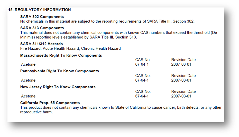Click the Massachusetts revision date 2007-03-01
Image resolution: width=239 pixels, height=137 pixels.
coord(181,64)
